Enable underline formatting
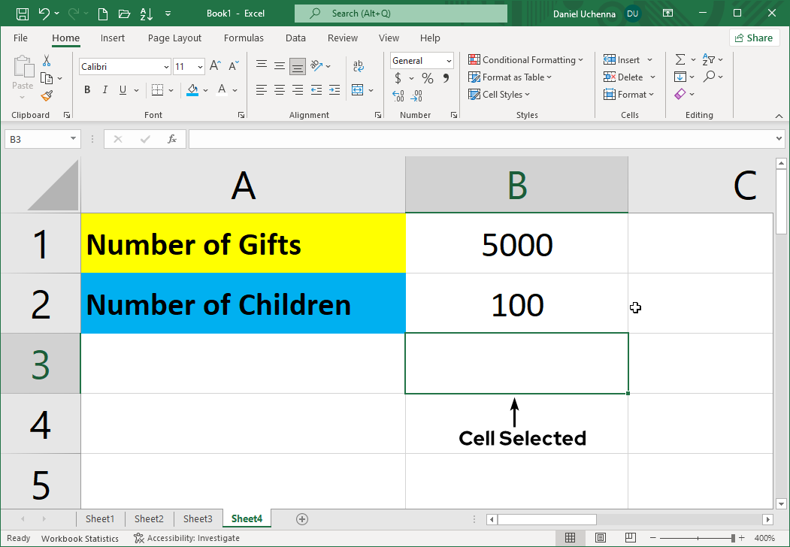Screen dimensions: 790x547 pos(123,89)
